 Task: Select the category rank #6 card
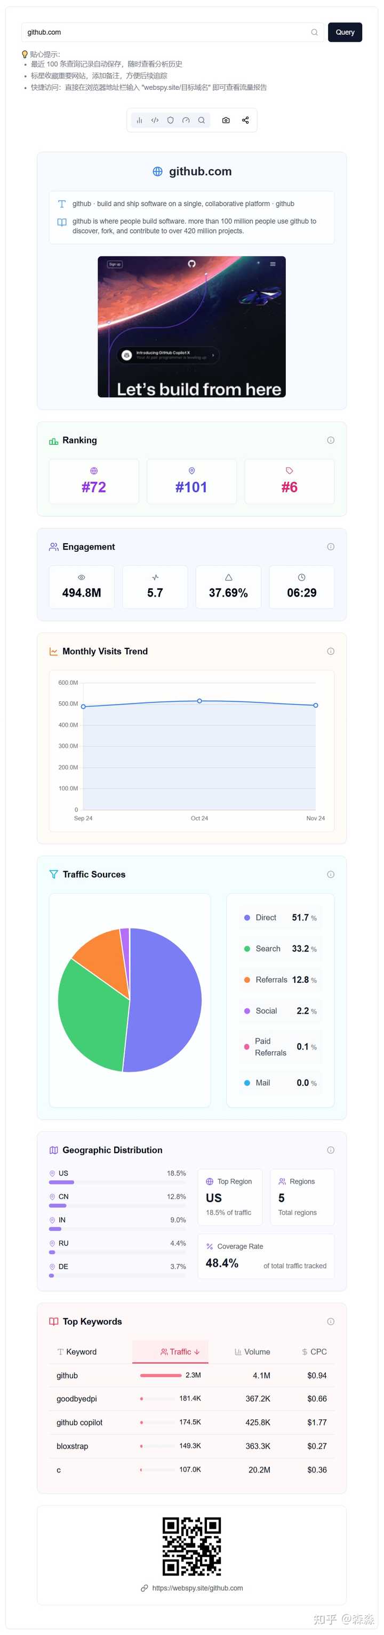tap(290, 482)
